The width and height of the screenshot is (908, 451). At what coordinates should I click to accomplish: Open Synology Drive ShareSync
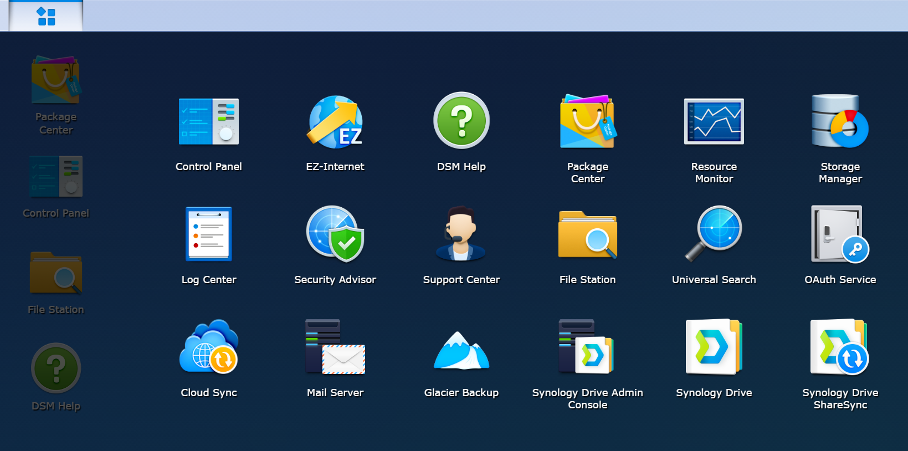click(840, 347)
